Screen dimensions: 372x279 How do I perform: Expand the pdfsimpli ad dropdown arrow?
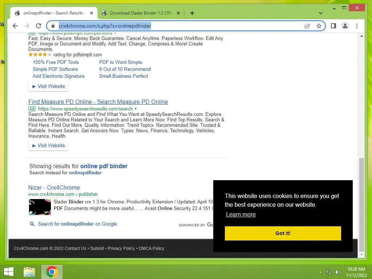115,33
